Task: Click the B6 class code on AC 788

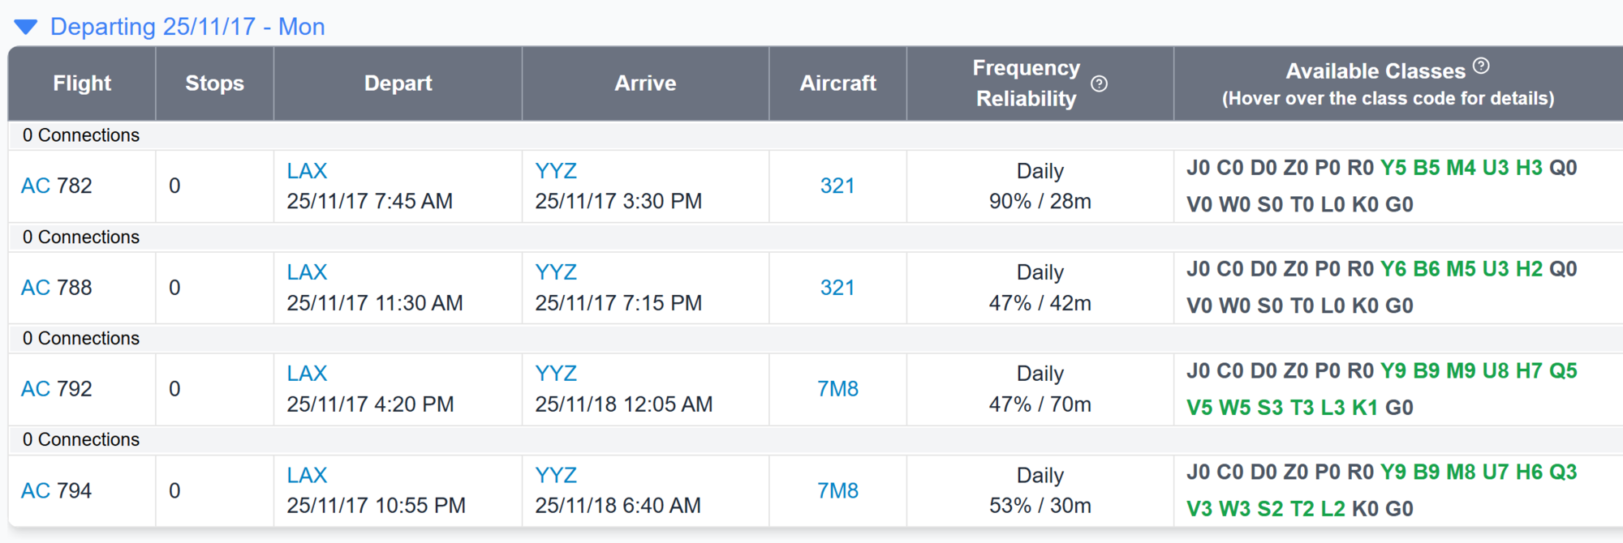Action: (1427, 269)
